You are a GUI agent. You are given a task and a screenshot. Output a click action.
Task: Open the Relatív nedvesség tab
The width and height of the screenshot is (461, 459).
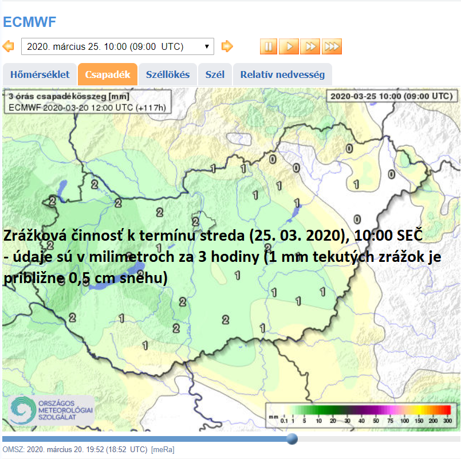point(282,74)
